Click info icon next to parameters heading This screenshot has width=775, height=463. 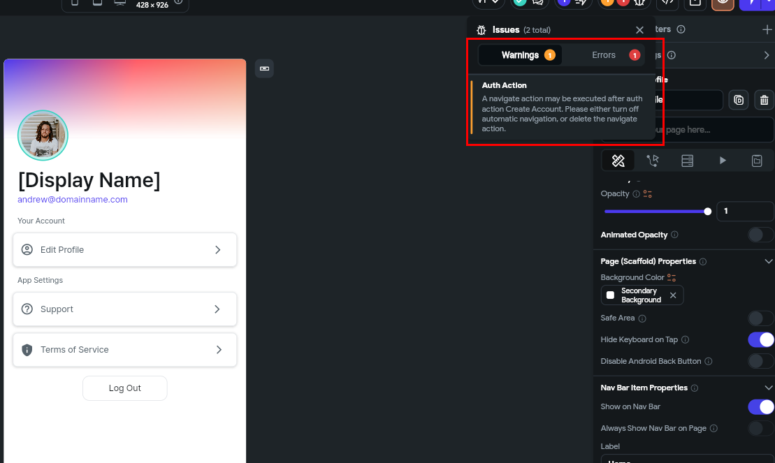[x=681, y=29]
